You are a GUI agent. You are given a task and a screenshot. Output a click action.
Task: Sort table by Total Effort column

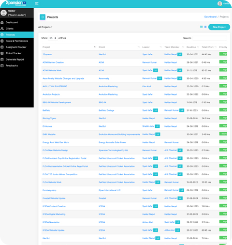point(209,47)
